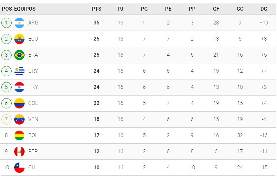
Task: Sort table by PTS column header
Action: coord(96,9)
